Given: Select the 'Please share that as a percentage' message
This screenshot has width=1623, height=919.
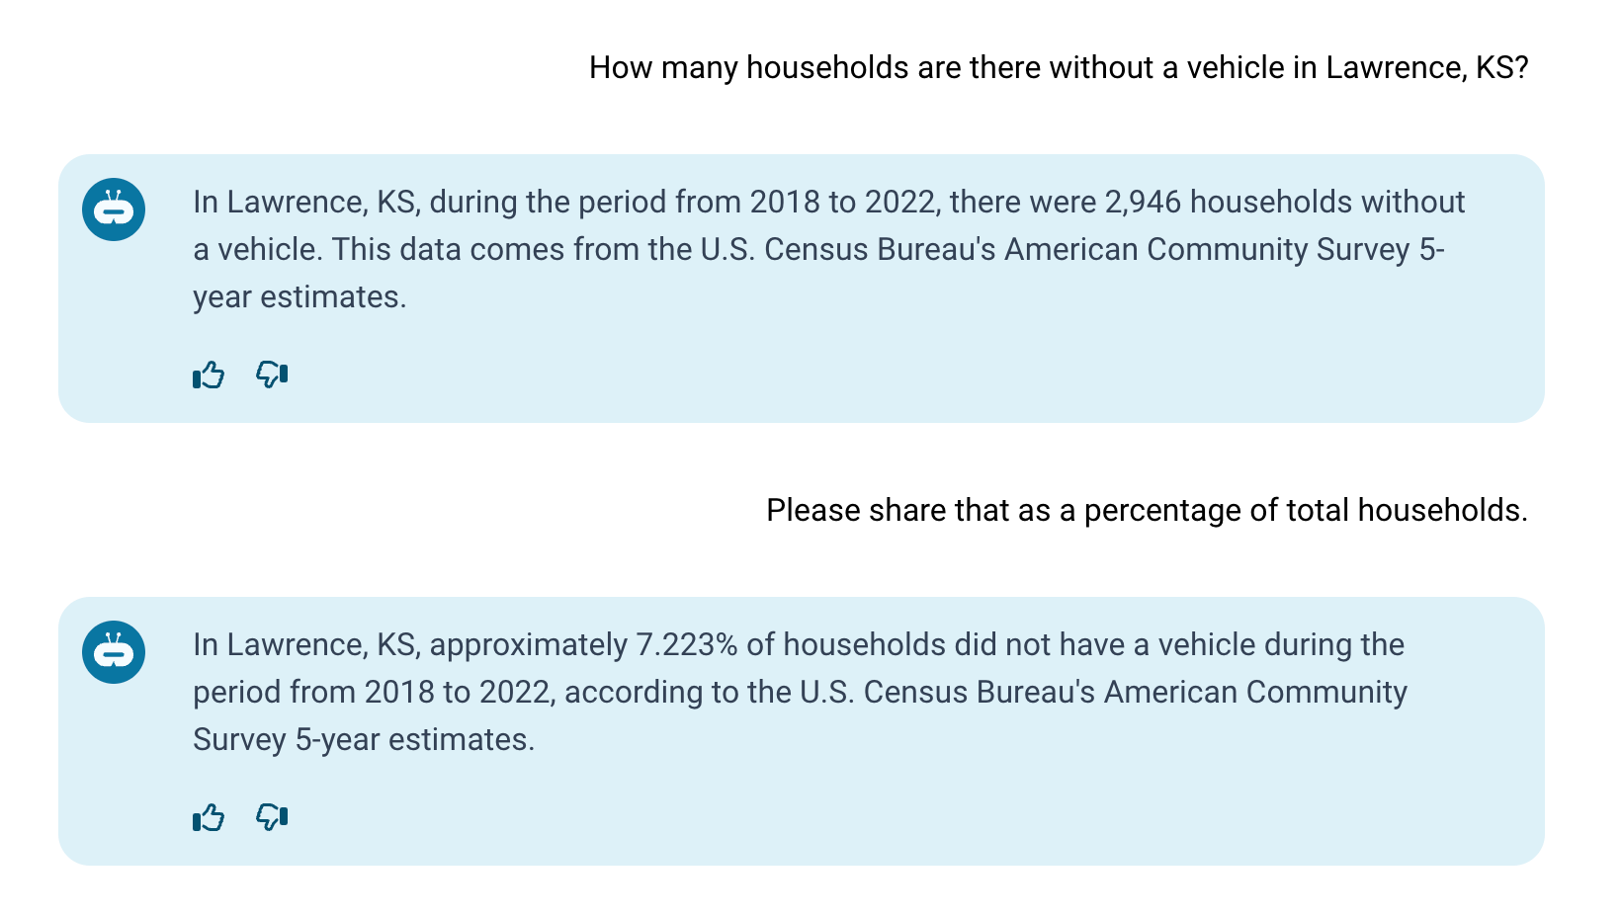Looking at the screenshot, I should (x=1147, y=511).
